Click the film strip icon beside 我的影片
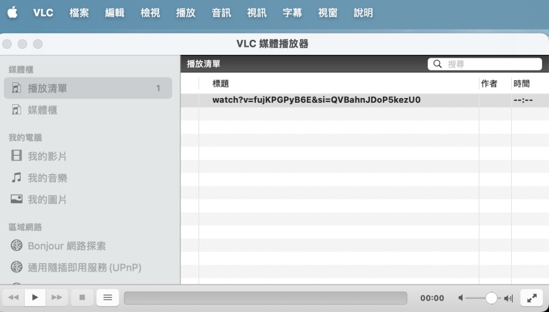549x312 pixels. pos(16,155)
